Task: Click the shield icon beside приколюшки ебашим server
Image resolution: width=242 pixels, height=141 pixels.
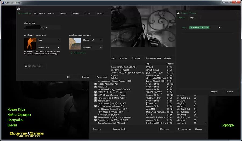Action: 95,106
